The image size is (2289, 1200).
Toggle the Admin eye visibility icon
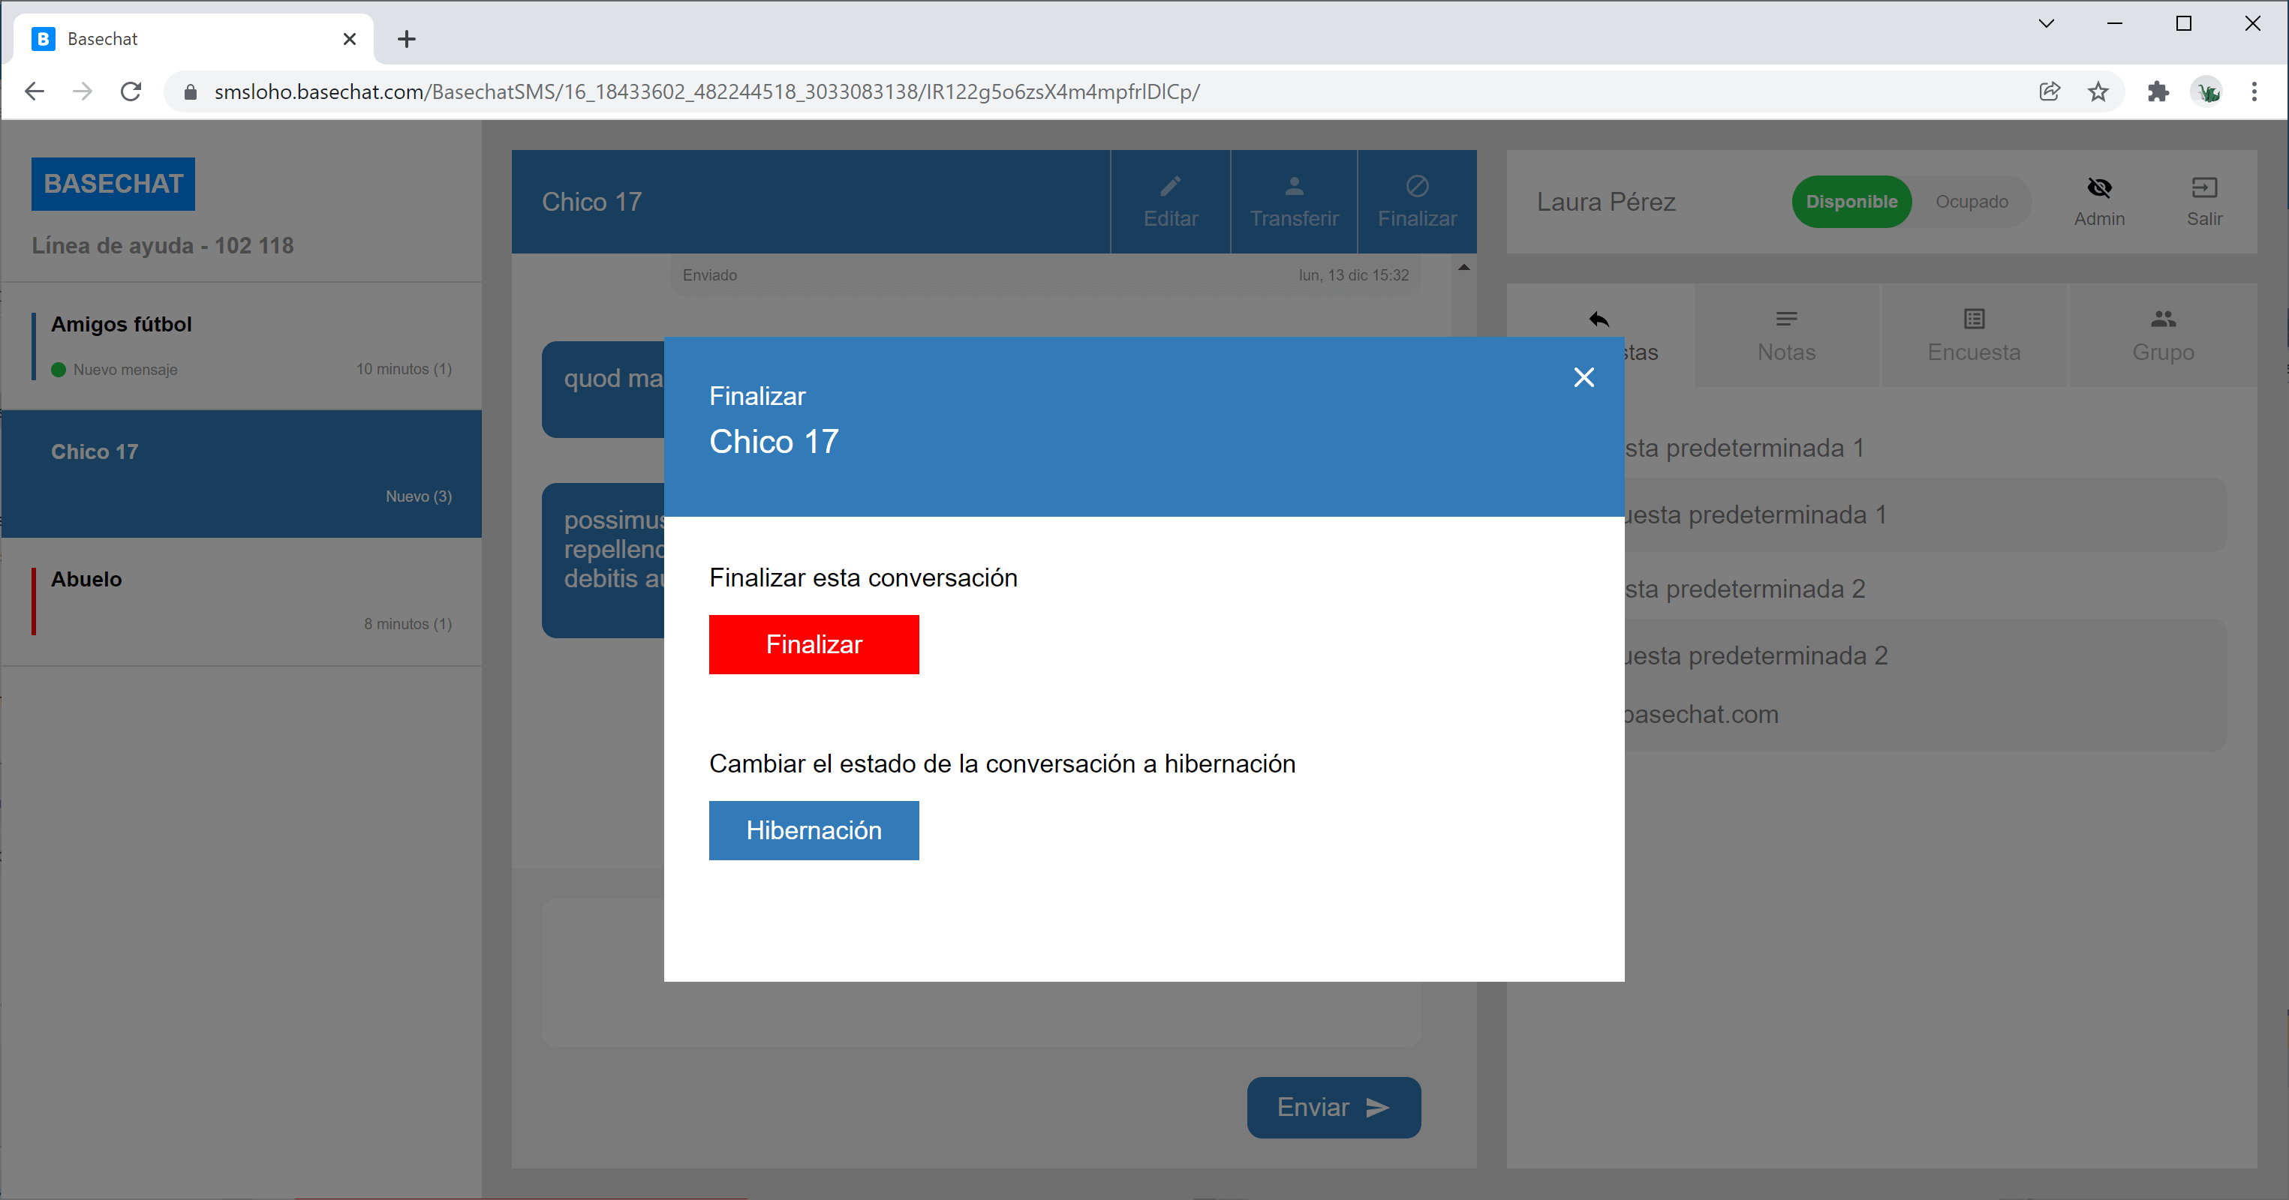click(2099, 187)
